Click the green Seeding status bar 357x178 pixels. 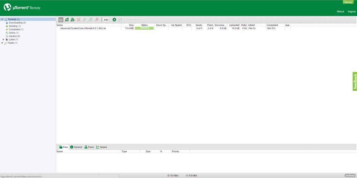144,28
